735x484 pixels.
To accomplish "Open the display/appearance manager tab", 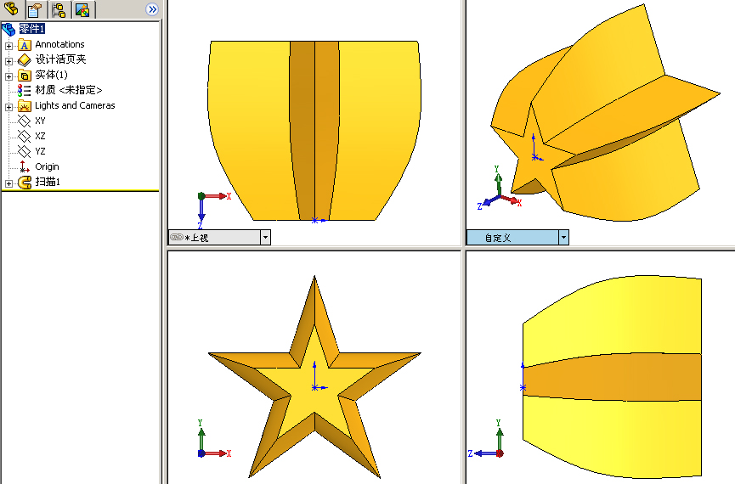I will [x=83, y=8].
